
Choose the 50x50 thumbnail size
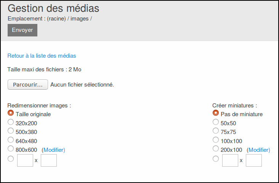point(216,122)
